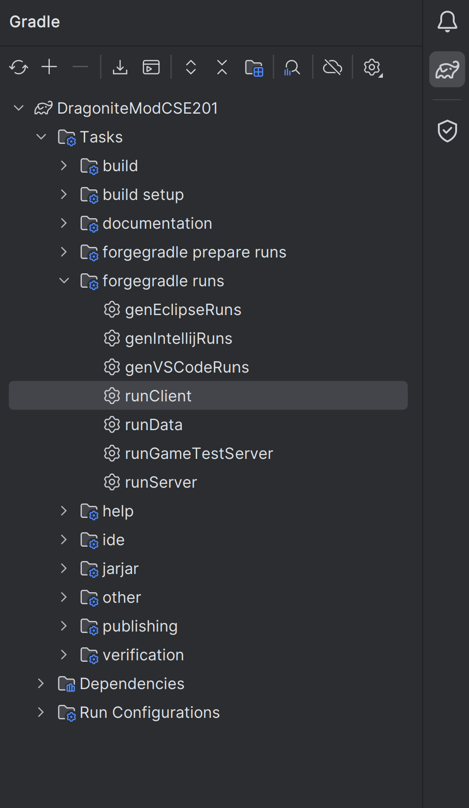Select the runServer task
469x808 pixels.
pyautogui.click(x=161, y=482)
